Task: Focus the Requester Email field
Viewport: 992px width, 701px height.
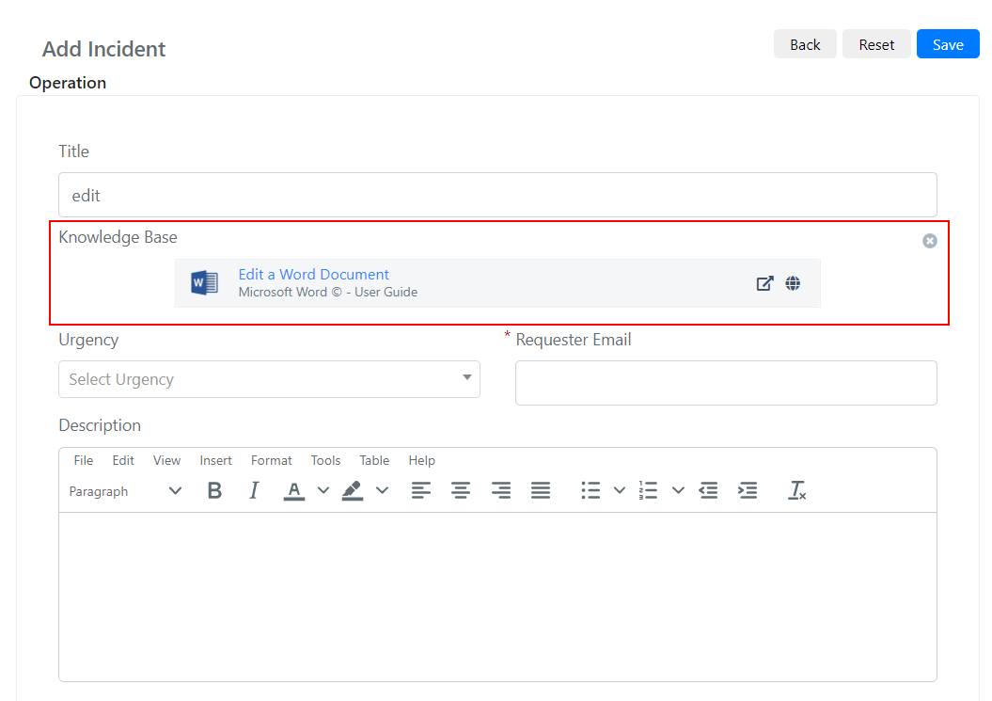Action: pos(726,383)
